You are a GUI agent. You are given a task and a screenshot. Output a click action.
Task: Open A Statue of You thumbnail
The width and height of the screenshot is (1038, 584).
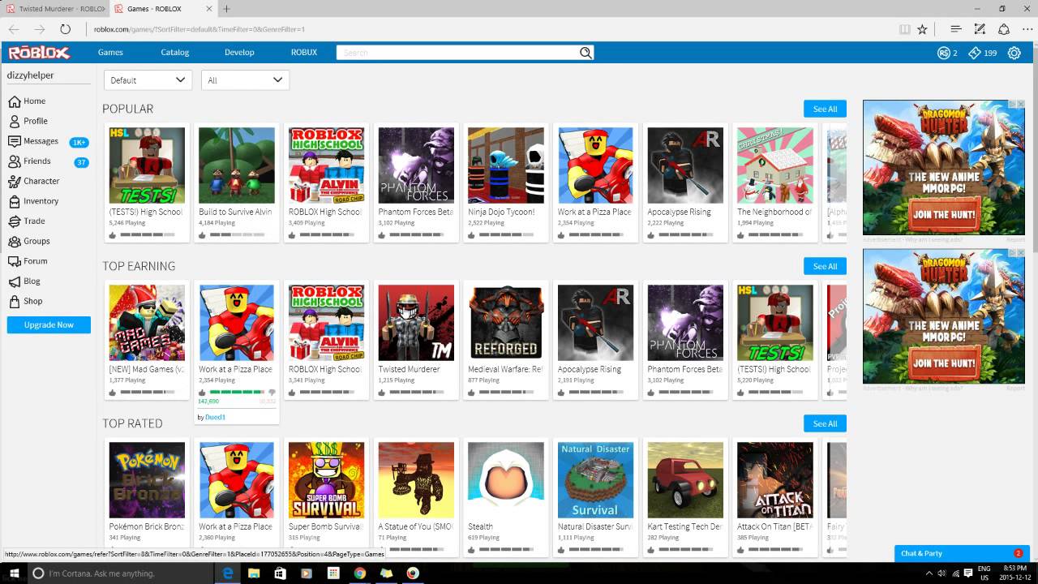click(x=416, y=480)
